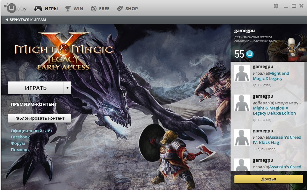
Task: Click the price tag icon next to SHOP
Action: click(120, 8)
